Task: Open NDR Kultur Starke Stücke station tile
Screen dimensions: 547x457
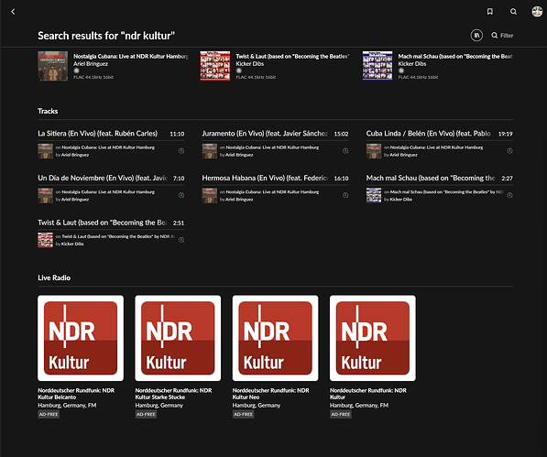Action: click(x=178, y=338)
